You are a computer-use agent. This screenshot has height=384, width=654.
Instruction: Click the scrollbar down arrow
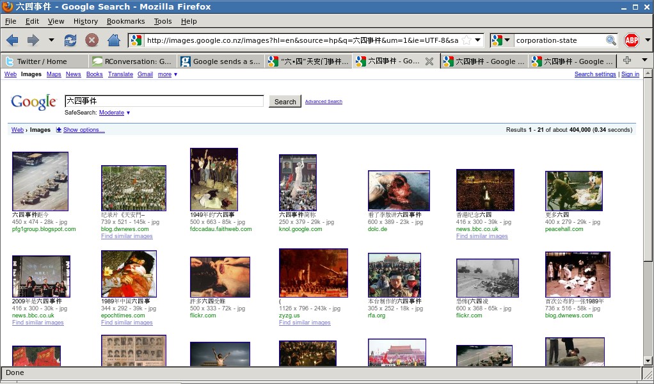pyautogui.click(x=648, y=361)
